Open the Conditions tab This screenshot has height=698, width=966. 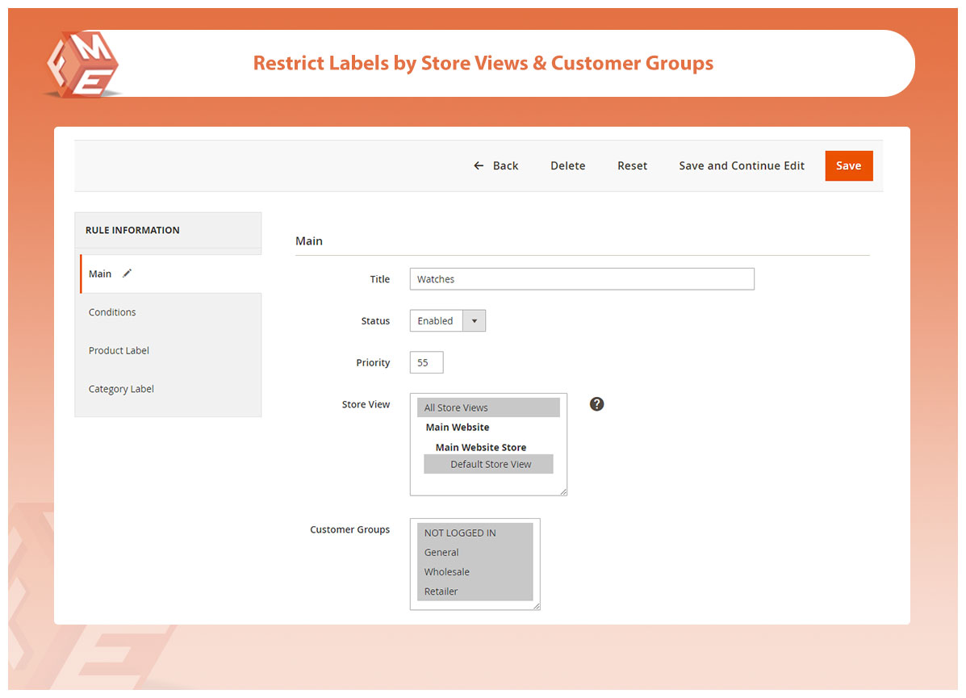click(x=112, y=312)
